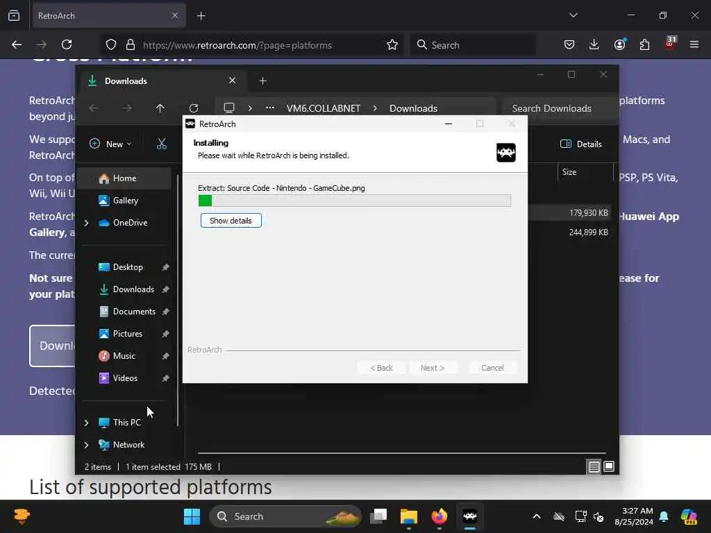Expand the OneDrive tree node

click(x=86, y=223)
